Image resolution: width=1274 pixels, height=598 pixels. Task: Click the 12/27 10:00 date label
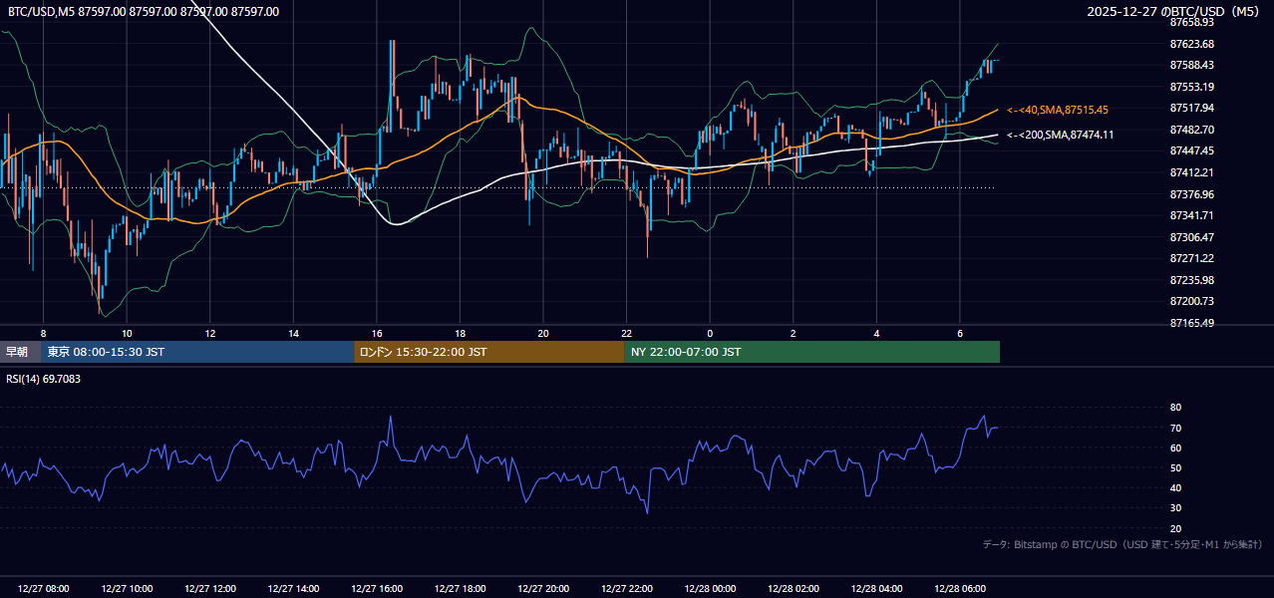click(128, 589)
